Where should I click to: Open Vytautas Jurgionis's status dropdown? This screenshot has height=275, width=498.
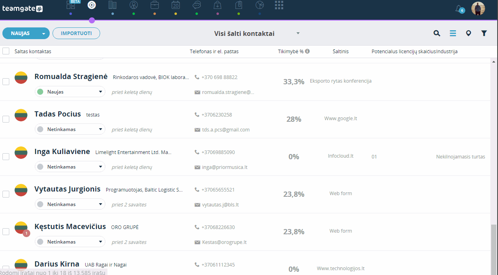point(70,204)
